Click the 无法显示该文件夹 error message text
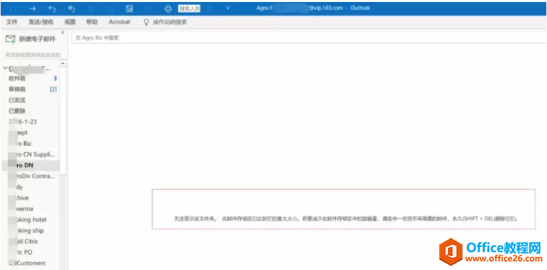The image size is (547, 270). tap(346, 219)
